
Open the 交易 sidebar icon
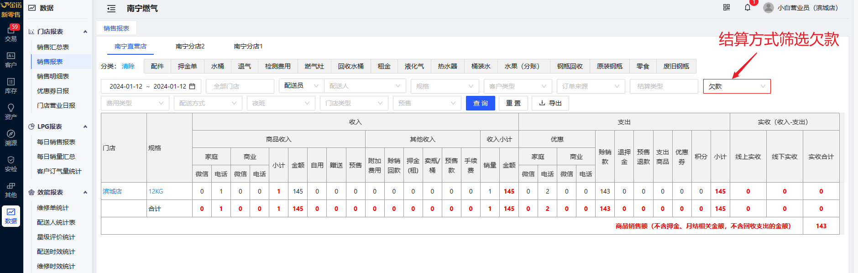(x=11, y=34)
